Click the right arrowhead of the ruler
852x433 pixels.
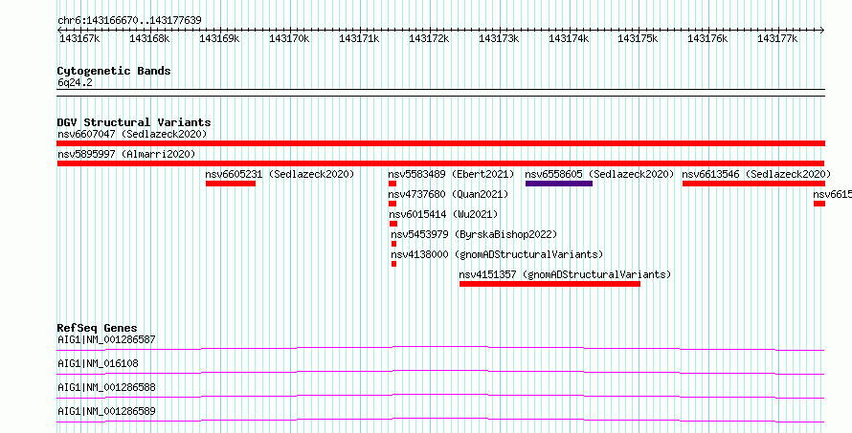[822, 31]
